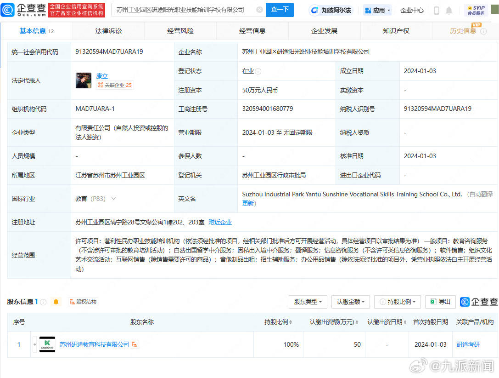499x378 pixels.
Task: Open 股权结构 equity structure chart
Action: coord(83,302)
